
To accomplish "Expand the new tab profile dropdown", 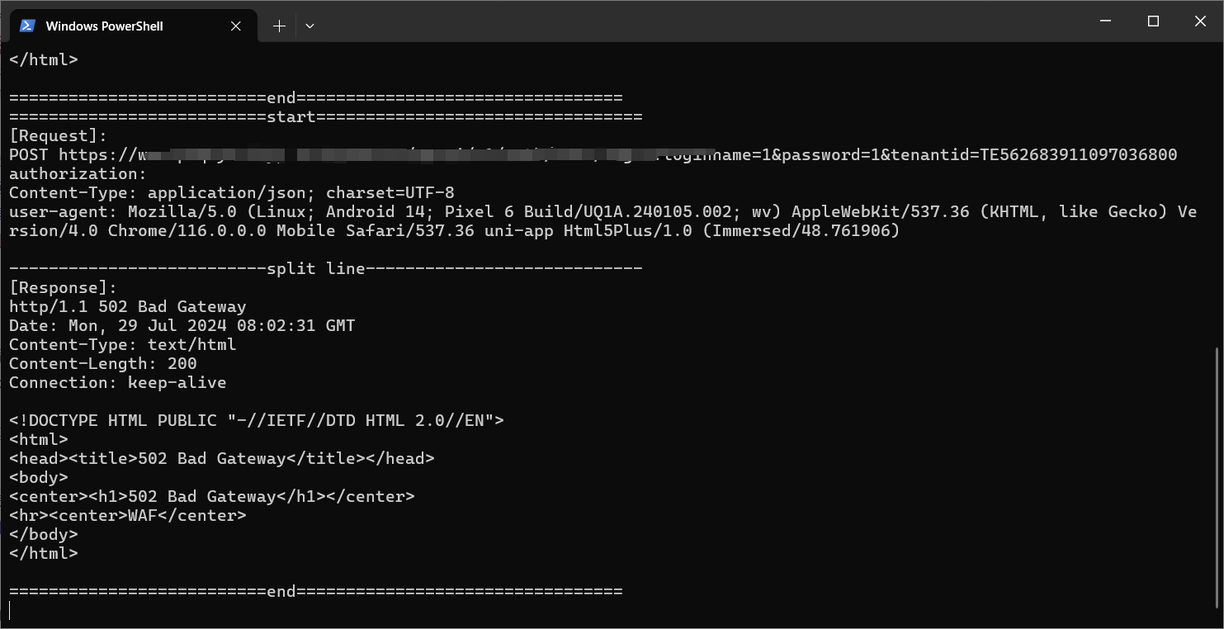I will coord(310,26).
